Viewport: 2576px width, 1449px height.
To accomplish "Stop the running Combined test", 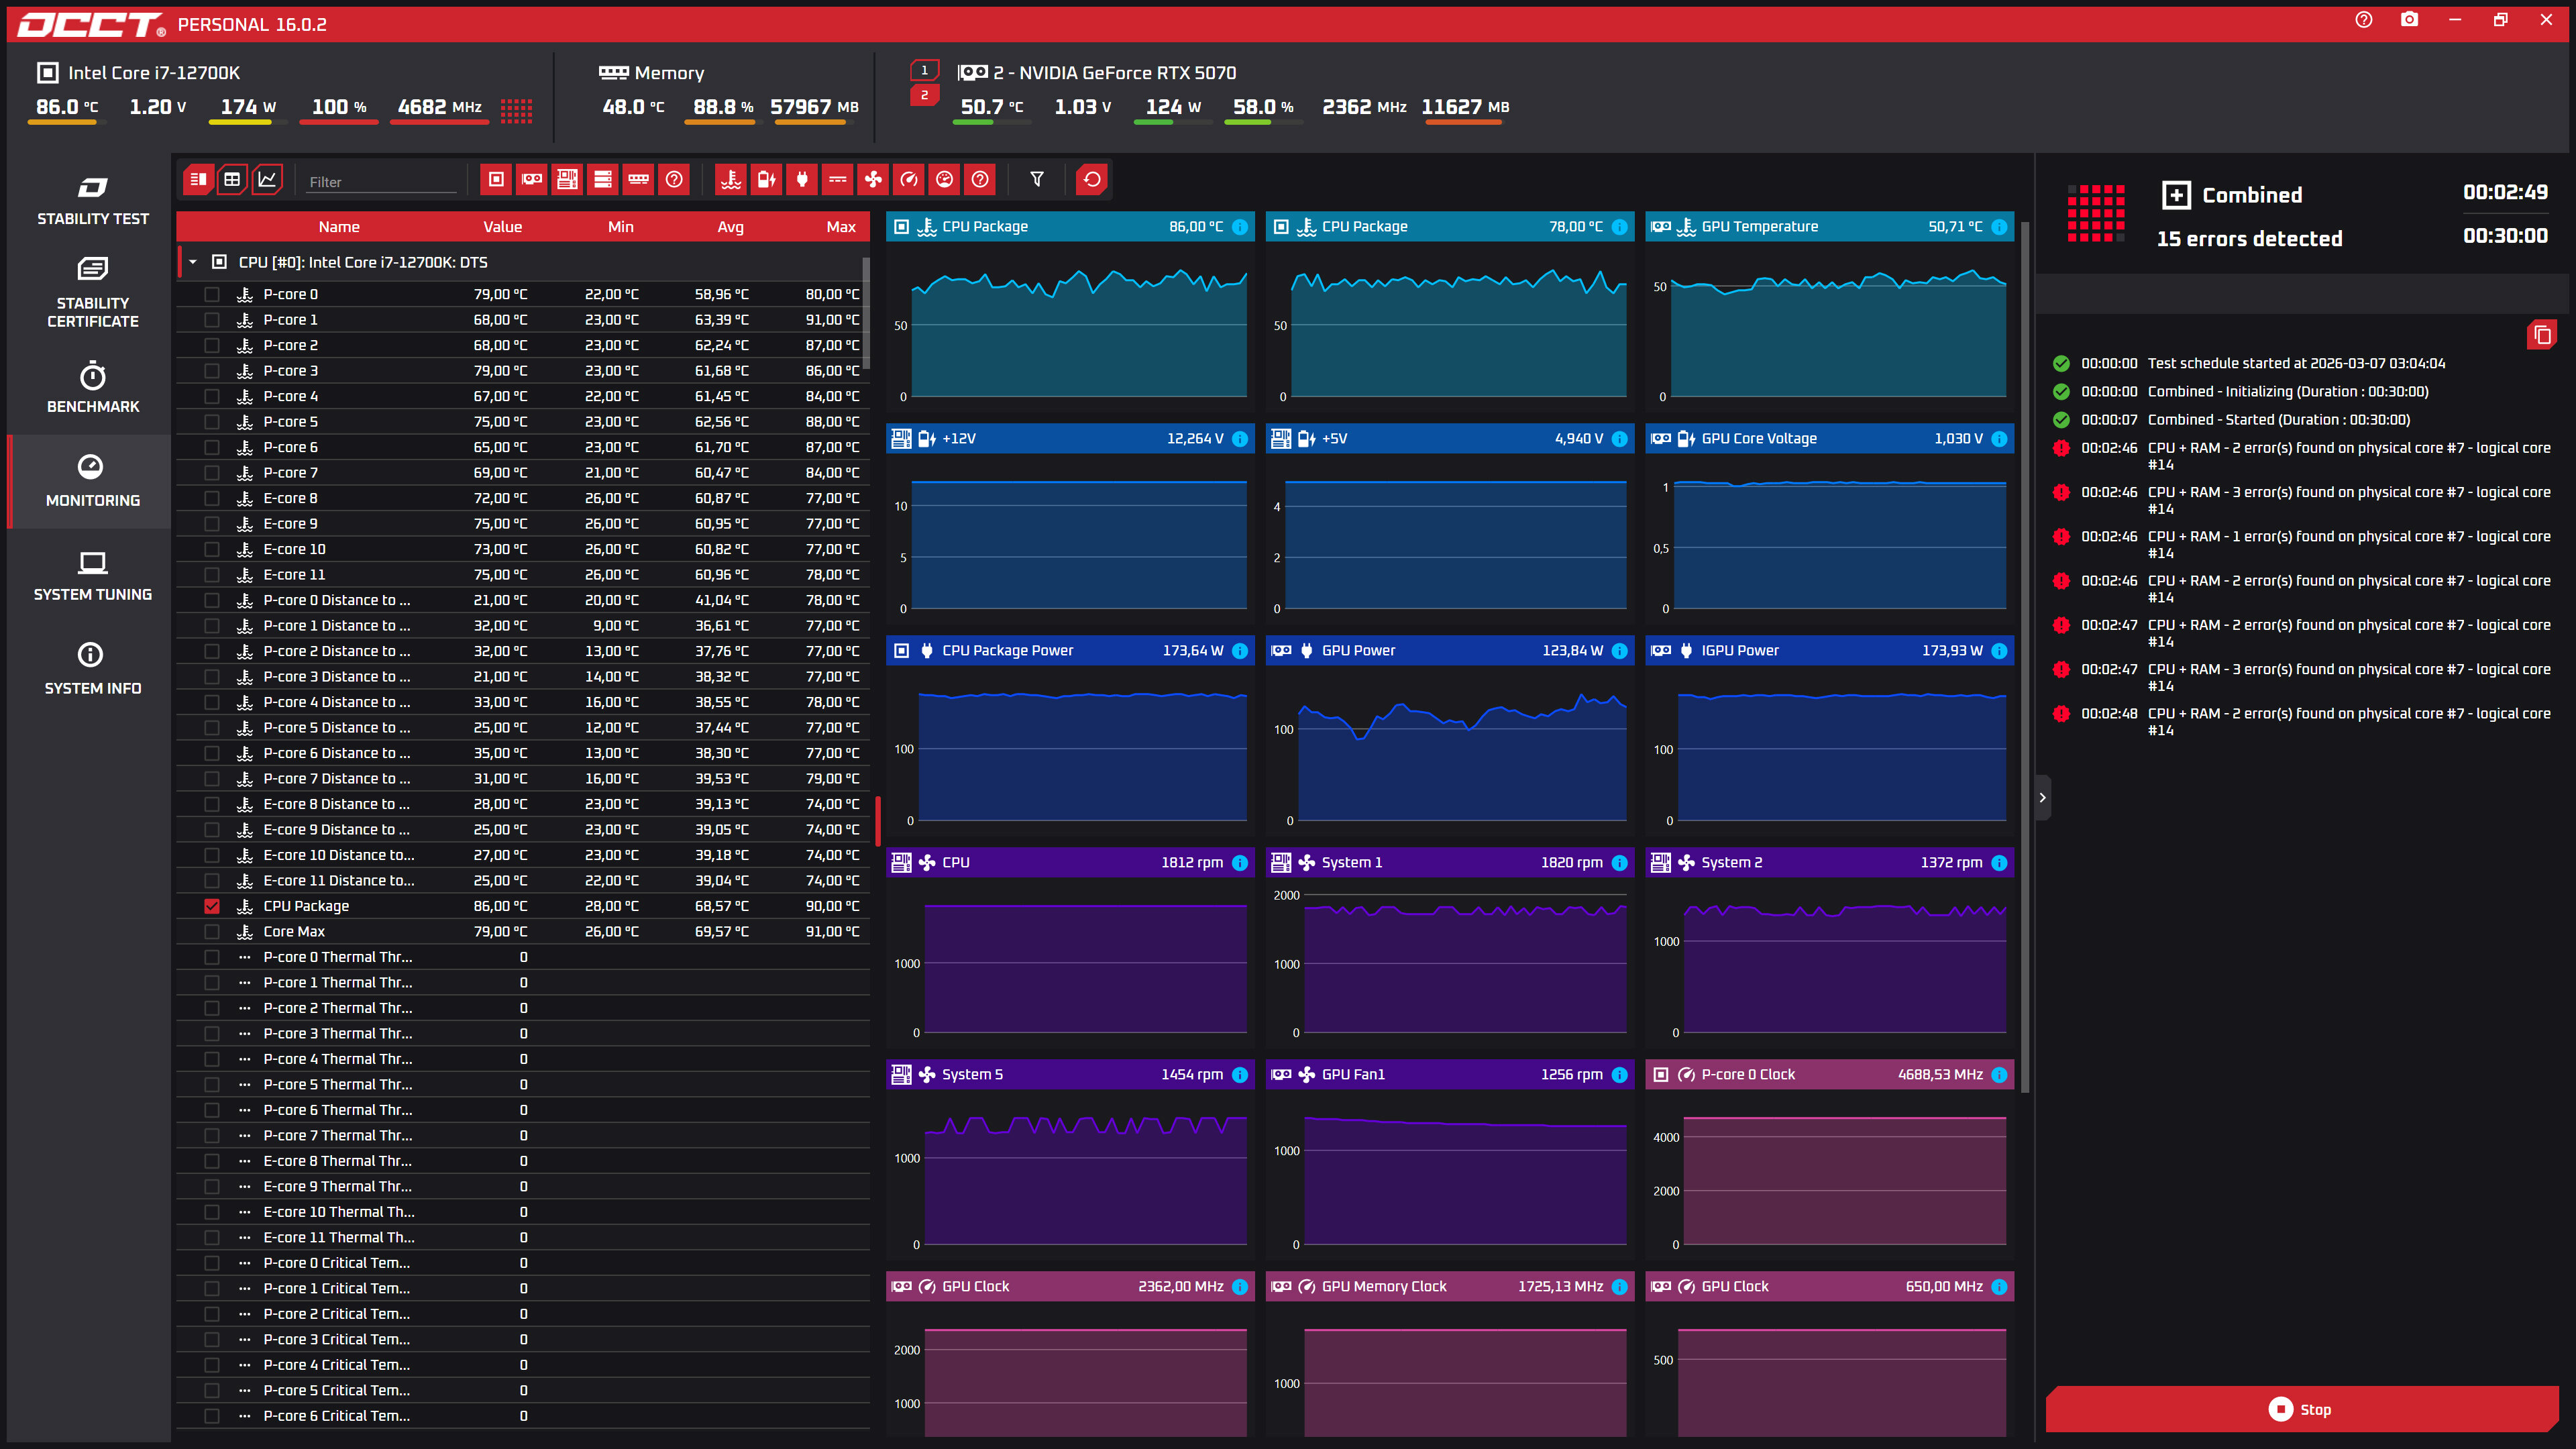I will tap(2300, 1409).
